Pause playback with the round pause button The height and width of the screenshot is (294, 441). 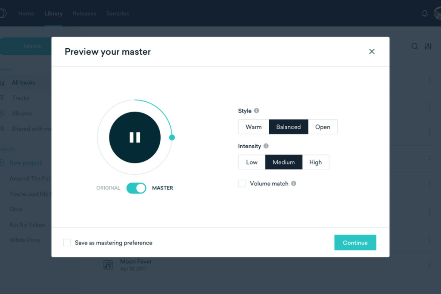[x=135, y=138]
